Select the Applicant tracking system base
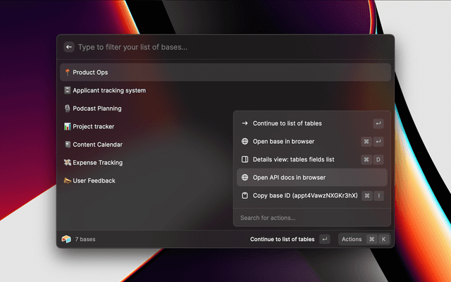Viewport: 451px width, 282px height. (x=109, y=90)
